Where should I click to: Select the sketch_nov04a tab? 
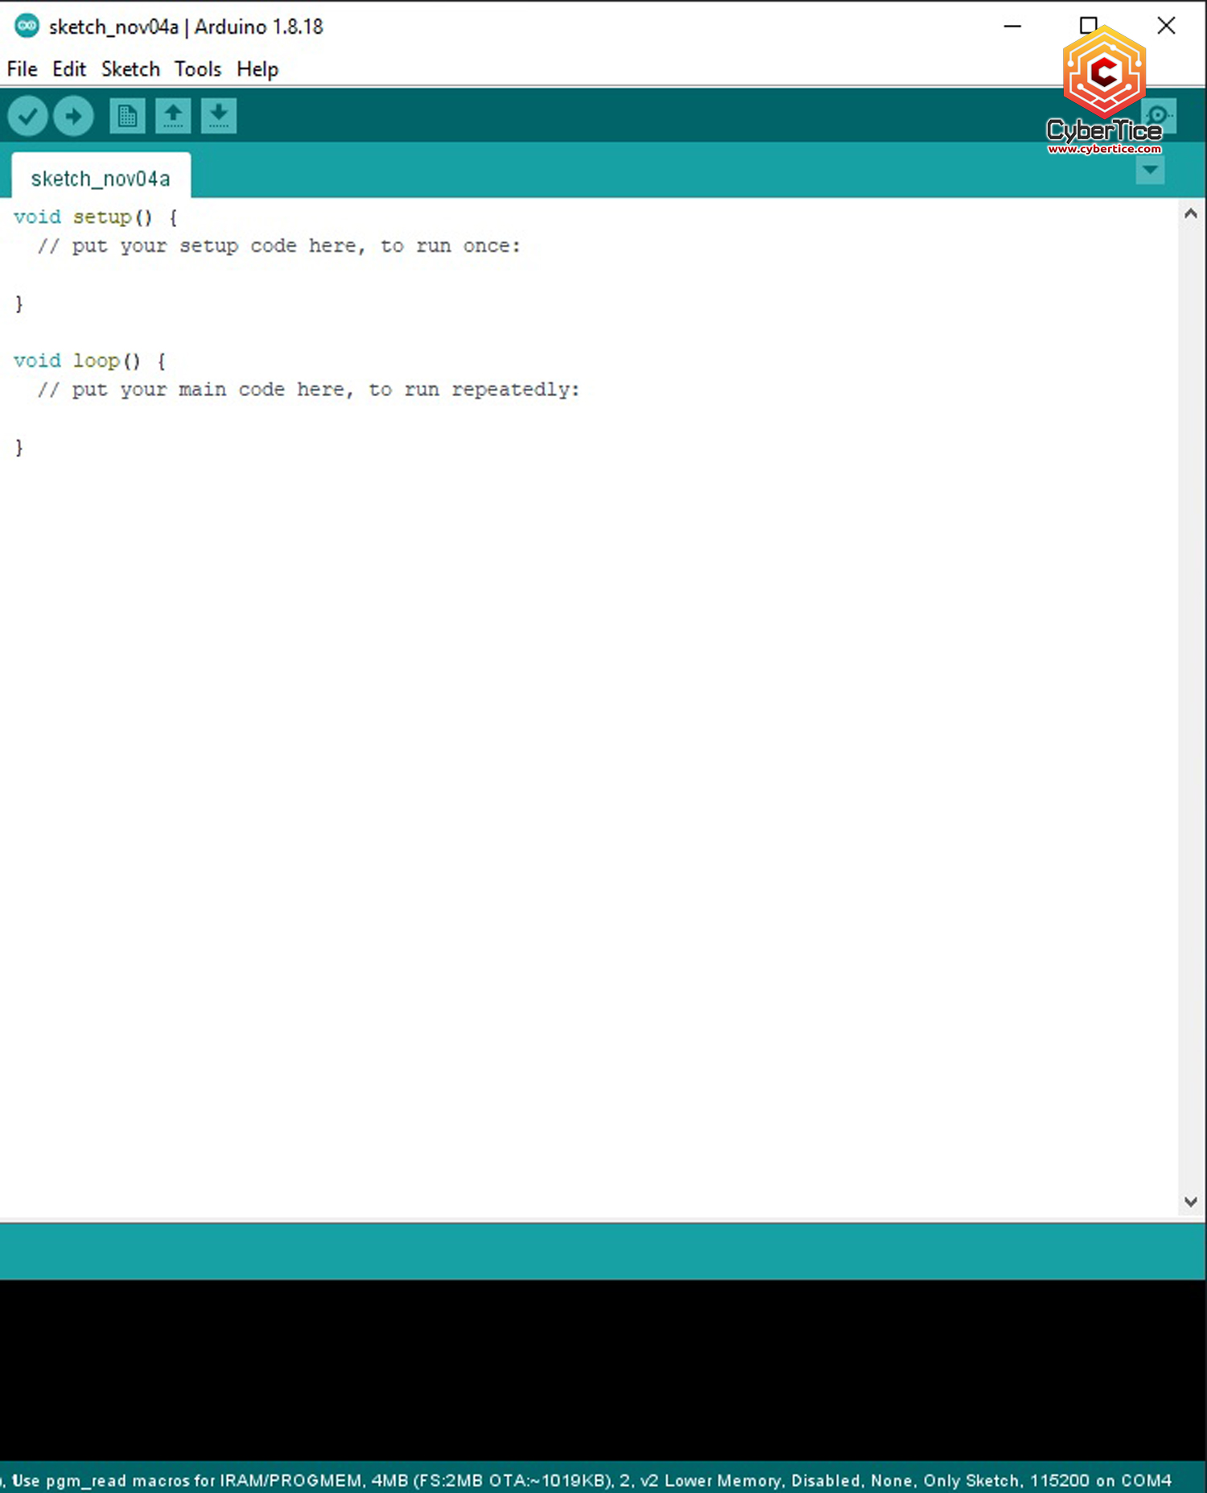(101, 179)
